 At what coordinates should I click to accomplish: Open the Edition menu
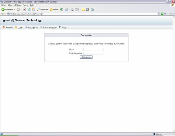pos(10,5)
